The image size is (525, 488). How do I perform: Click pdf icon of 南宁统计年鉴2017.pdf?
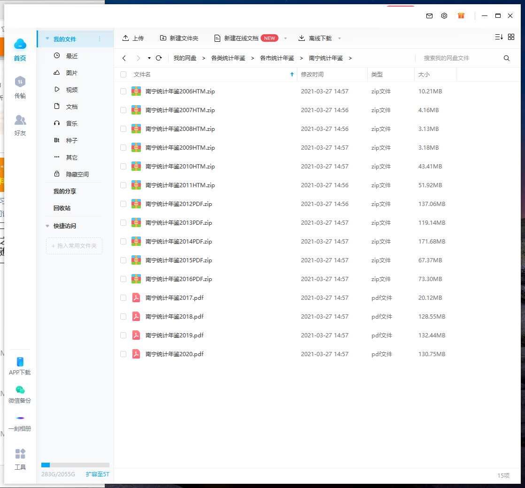(x=136, y=297)
